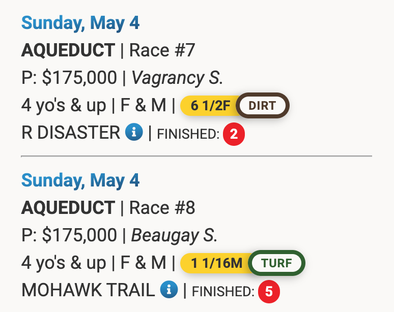Click the yellow 6 1/2F distance badge
The width and height of the screenshot is (394, 312).
tap(210, 106)
